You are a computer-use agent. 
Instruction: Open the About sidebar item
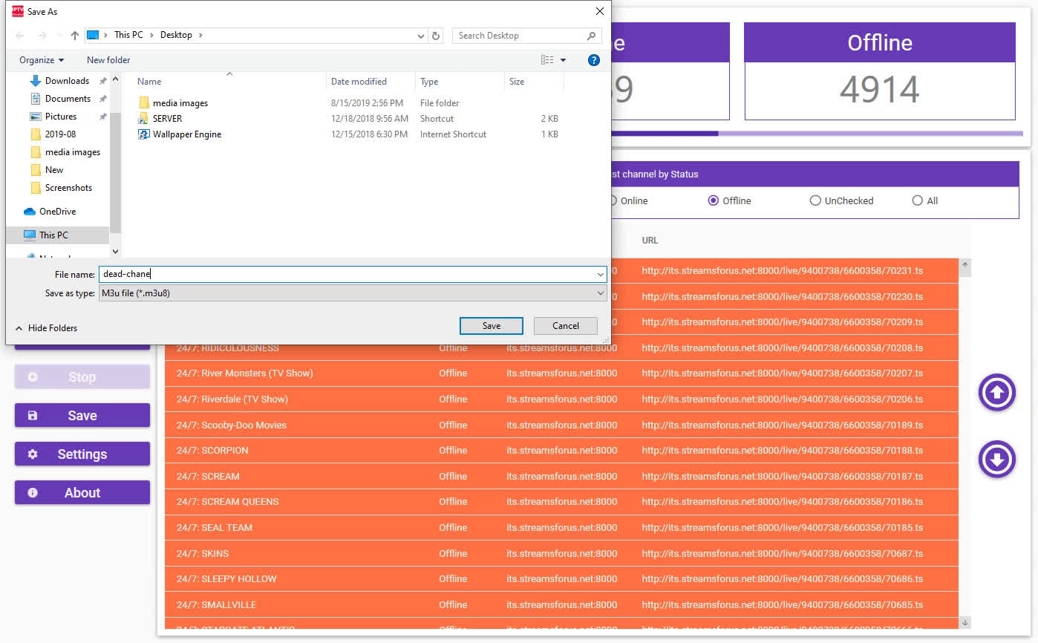click(82, 493)
